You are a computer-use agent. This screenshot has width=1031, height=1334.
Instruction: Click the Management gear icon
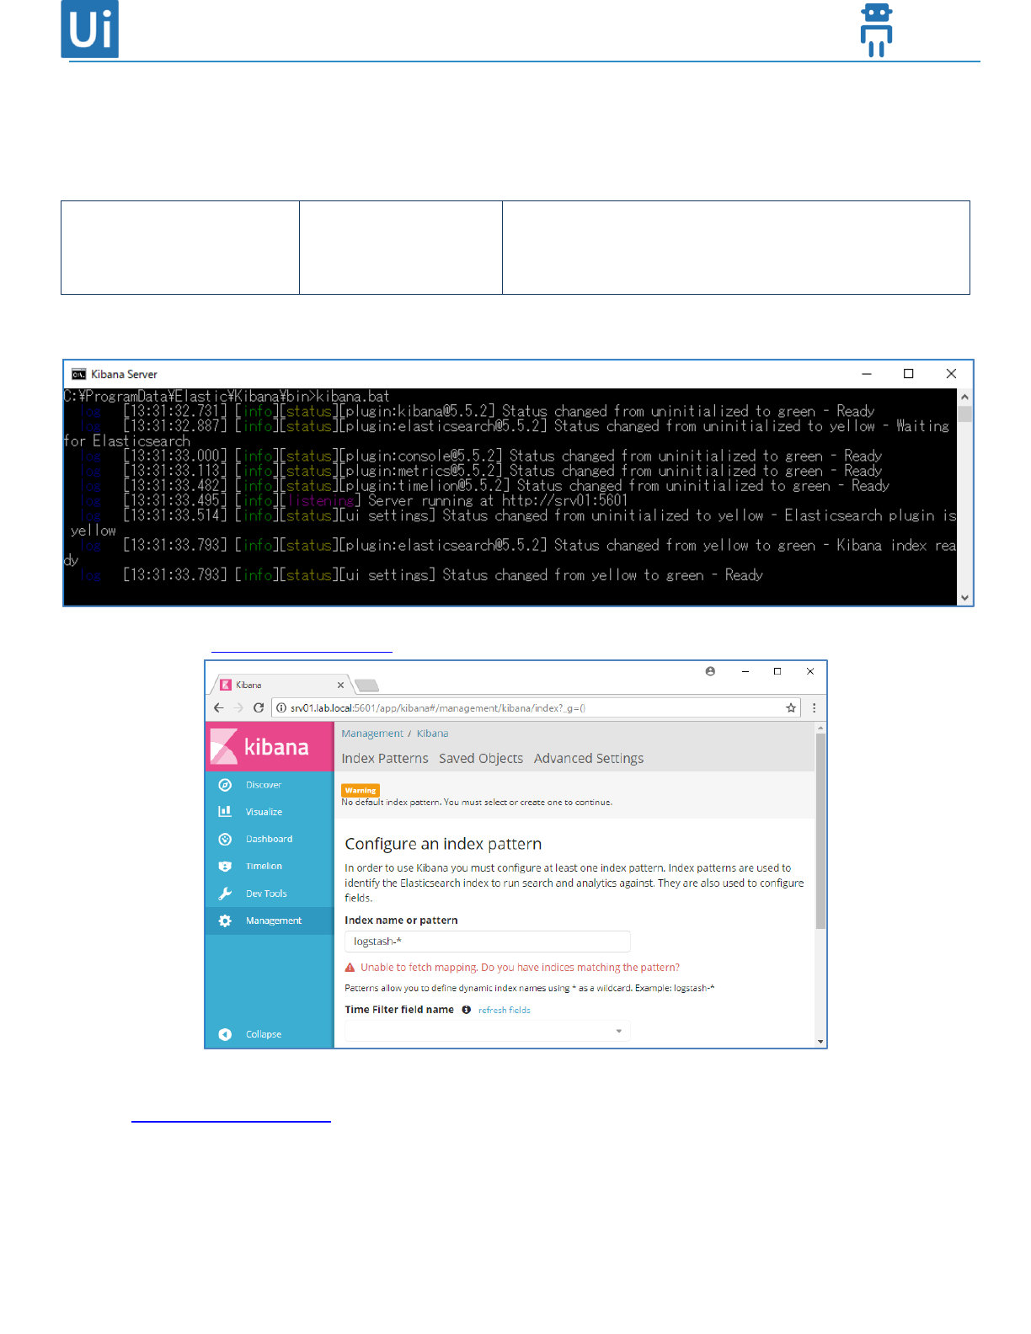(225, 920)
